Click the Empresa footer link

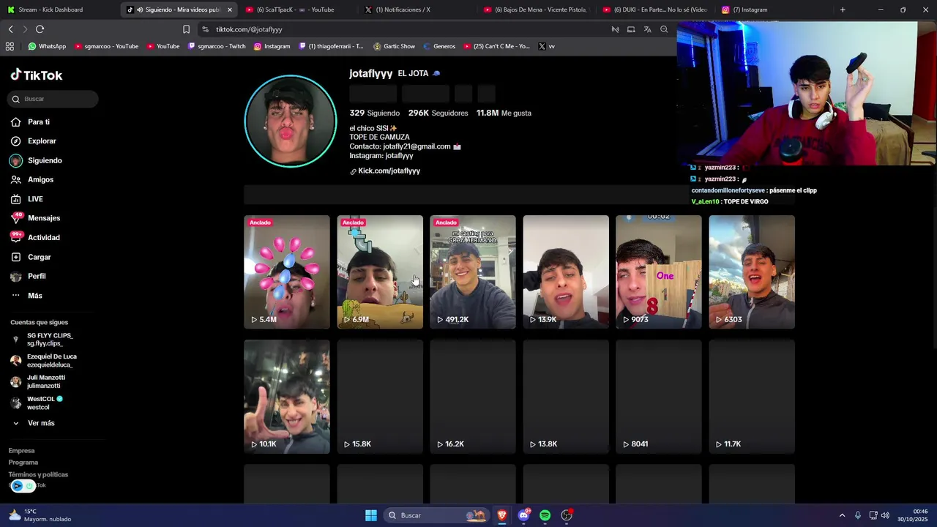pyautogui.click(x=21, y=451)
